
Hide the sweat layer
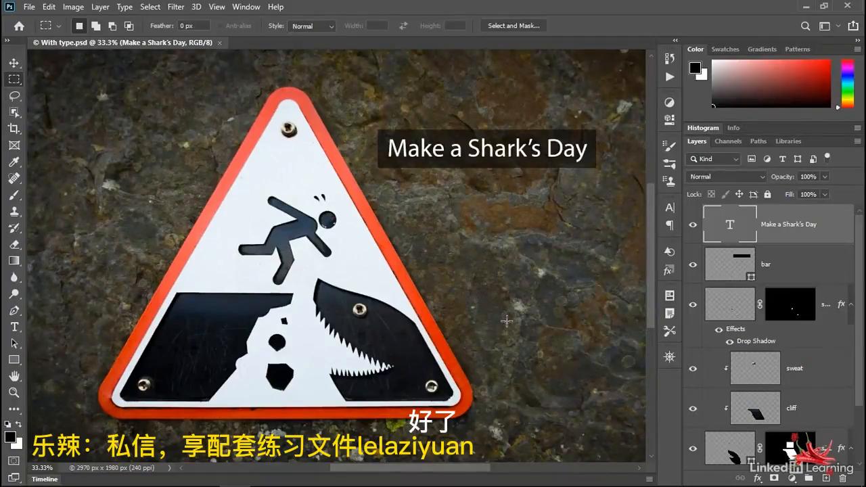click(692, 368)
